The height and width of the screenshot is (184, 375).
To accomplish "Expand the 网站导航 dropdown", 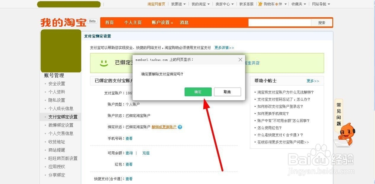I will coord(321,4).
